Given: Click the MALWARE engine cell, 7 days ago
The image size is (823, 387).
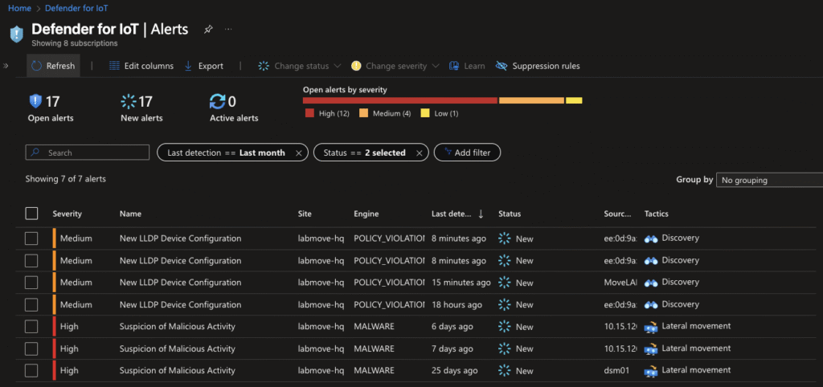Looking at the screenshot, I should coord(374,348).
